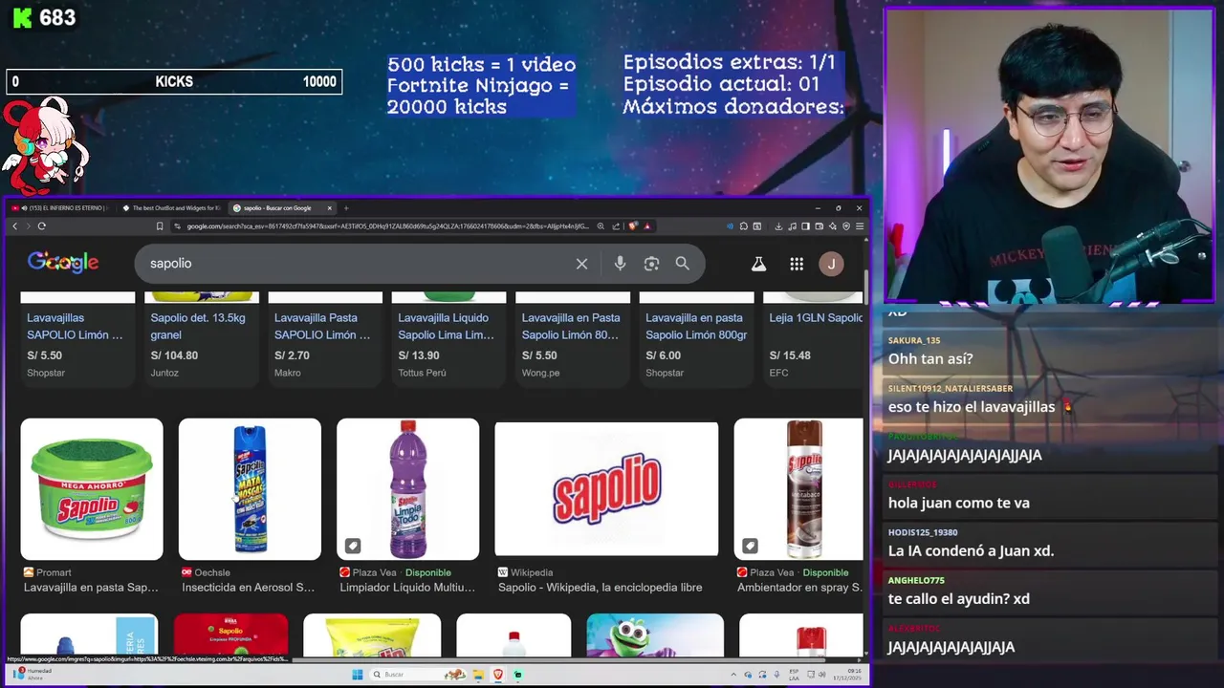Open Sapolio logo Wikipedia image
The height and width of the screenshot is (688, 1224).
(x=606, y=489)
